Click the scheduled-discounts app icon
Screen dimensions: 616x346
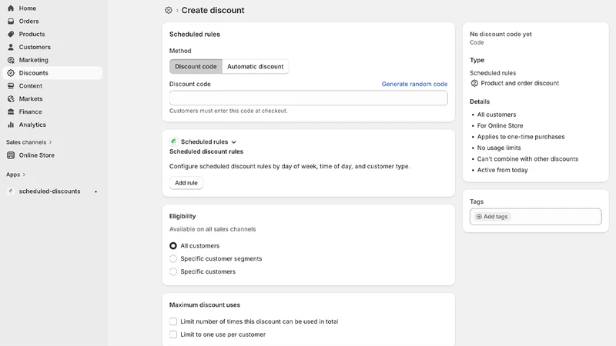pos(11,191)
